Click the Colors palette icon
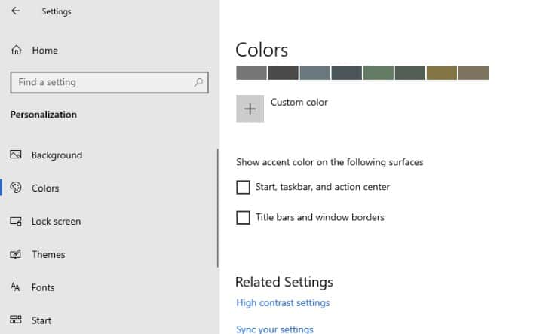 click(16, 188)
